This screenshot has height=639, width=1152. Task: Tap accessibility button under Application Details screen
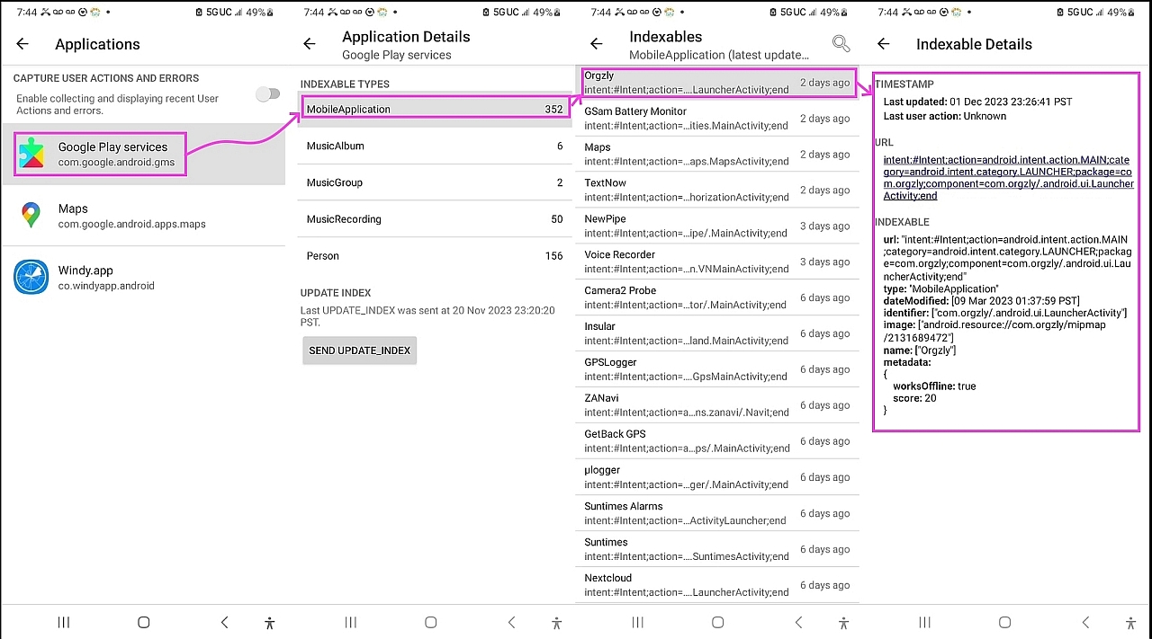pos(556,622)
